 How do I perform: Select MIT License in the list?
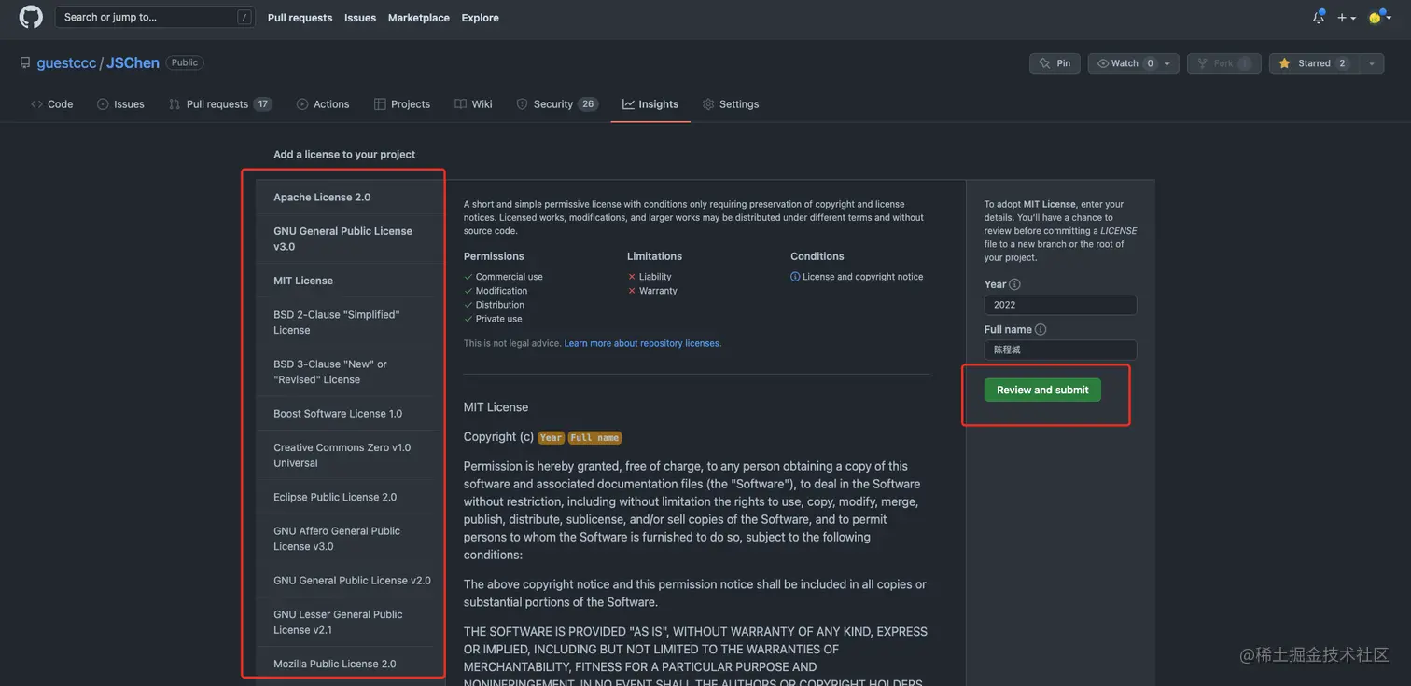pyautogui.click(x=350, y=281)
